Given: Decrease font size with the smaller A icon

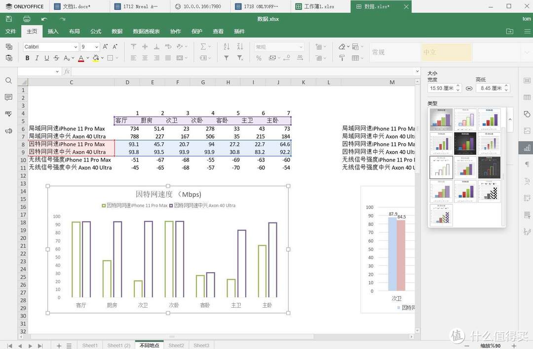Looking at the screenshot, I should (x=115, y=46).
